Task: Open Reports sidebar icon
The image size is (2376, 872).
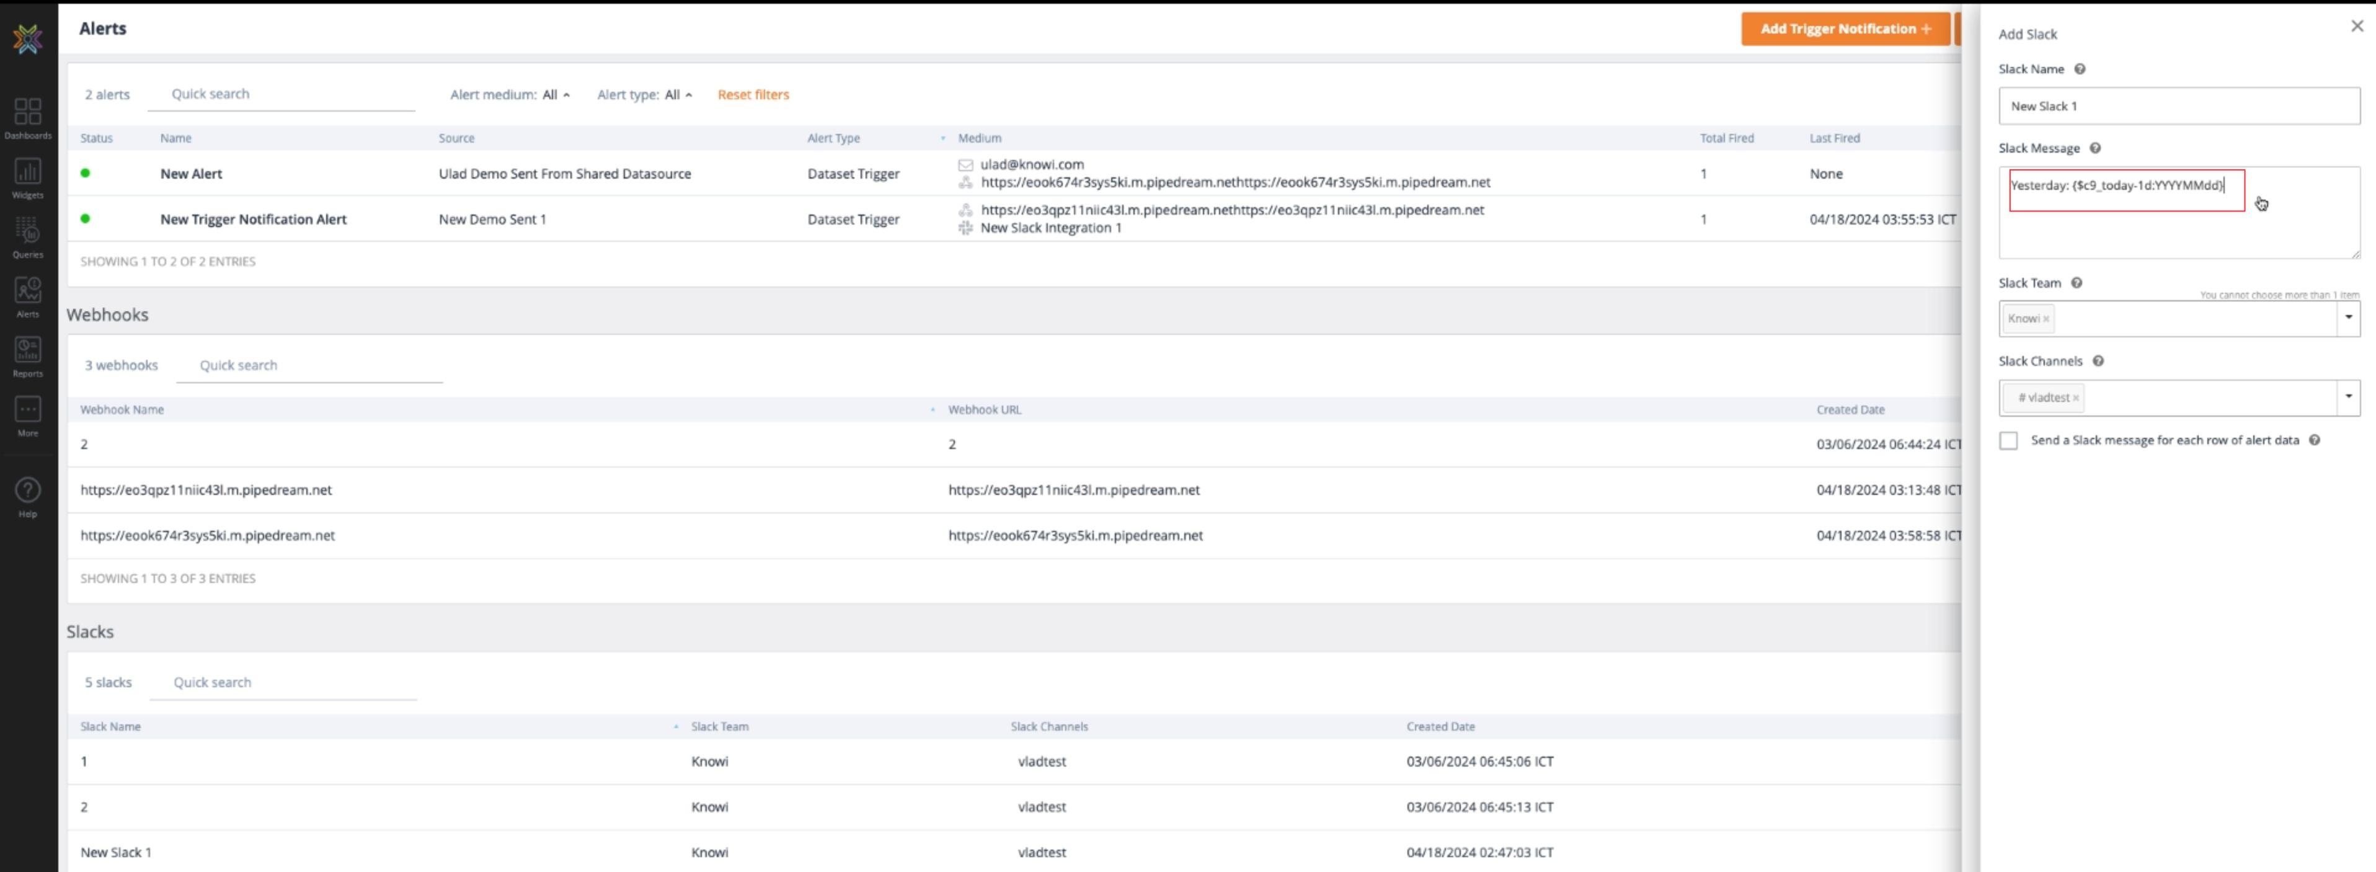Action: point(28,355)
